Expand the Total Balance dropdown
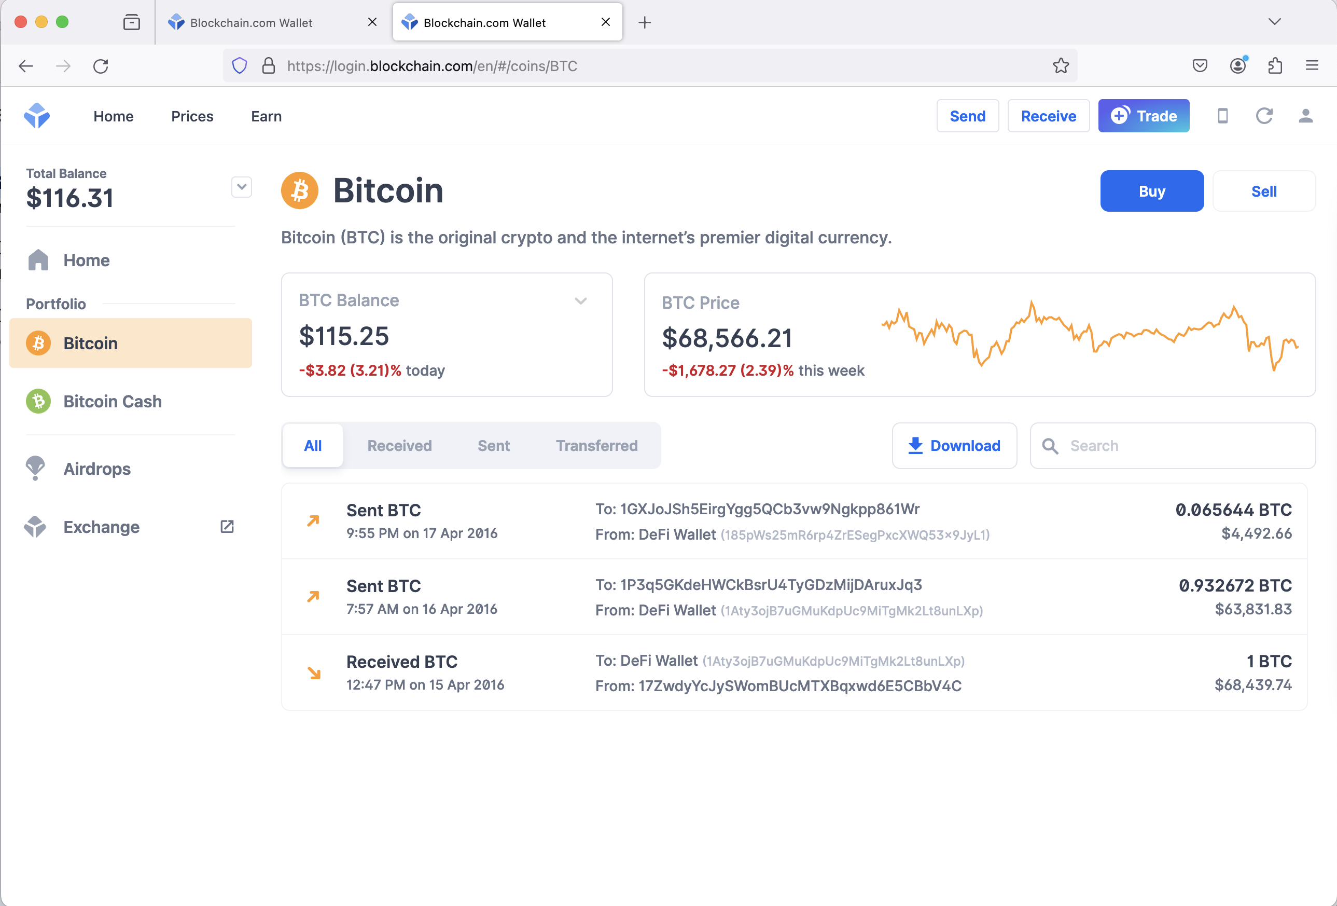Screen dimensions: 1337x906 (x=242, y=187)
